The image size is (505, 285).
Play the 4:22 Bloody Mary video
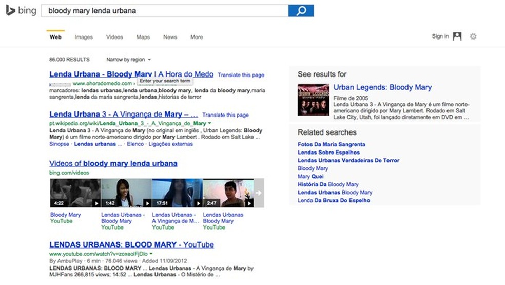tap(75, 193)
